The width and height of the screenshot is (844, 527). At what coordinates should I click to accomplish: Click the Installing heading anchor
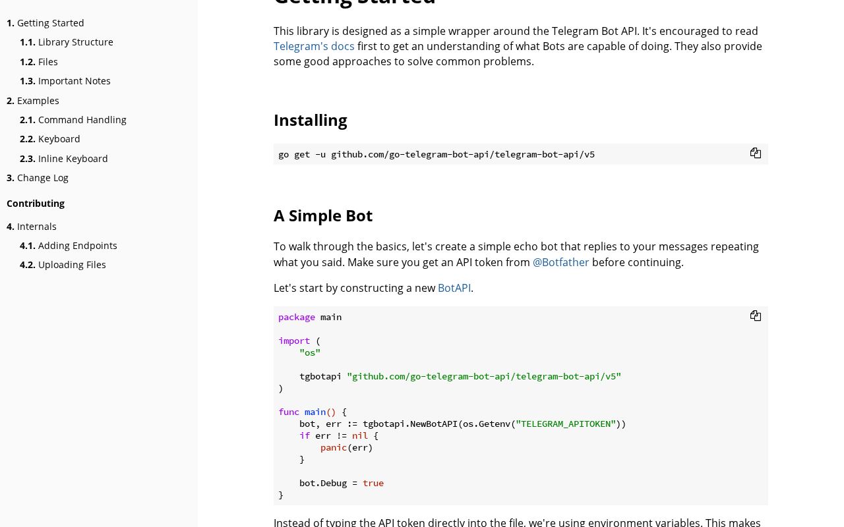pos(311,120)
